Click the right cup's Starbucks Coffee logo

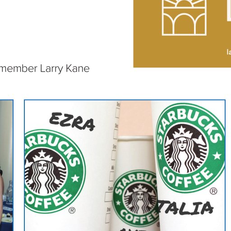190,148
